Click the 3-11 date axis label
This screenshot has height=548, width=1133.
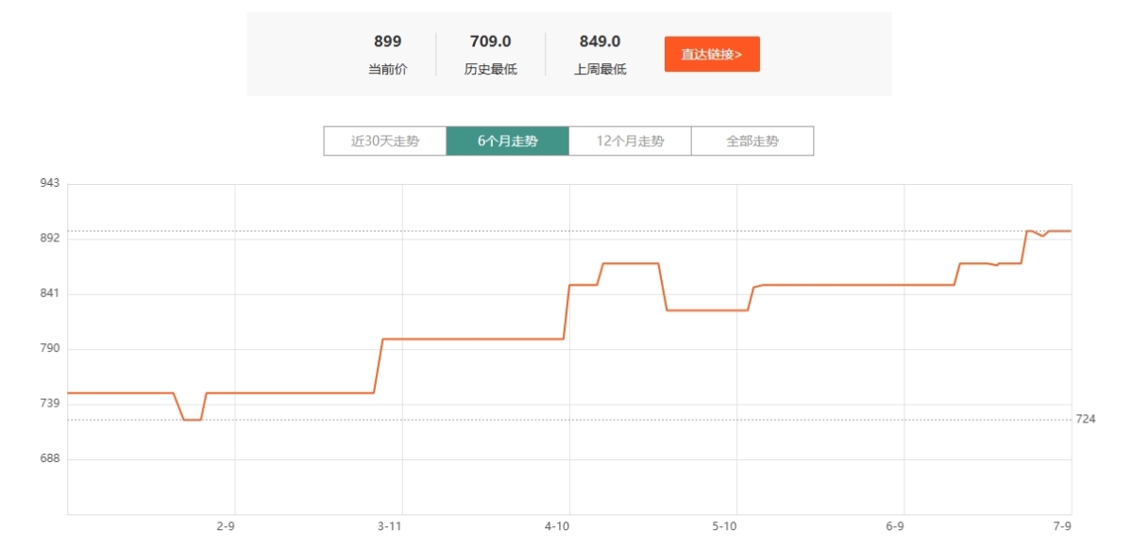tap(390, 525)
